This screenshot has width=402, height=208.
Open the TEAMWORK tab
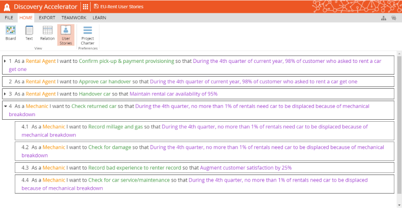pos(74,17)
